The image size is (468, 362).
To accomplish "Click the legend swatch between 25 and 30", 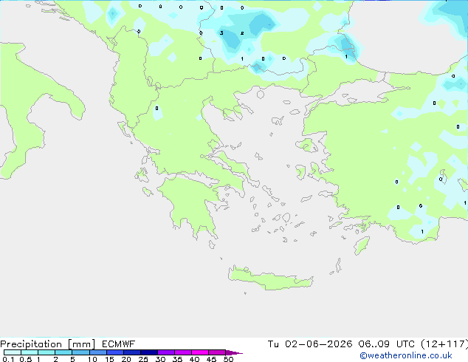I will click(148, 352).
